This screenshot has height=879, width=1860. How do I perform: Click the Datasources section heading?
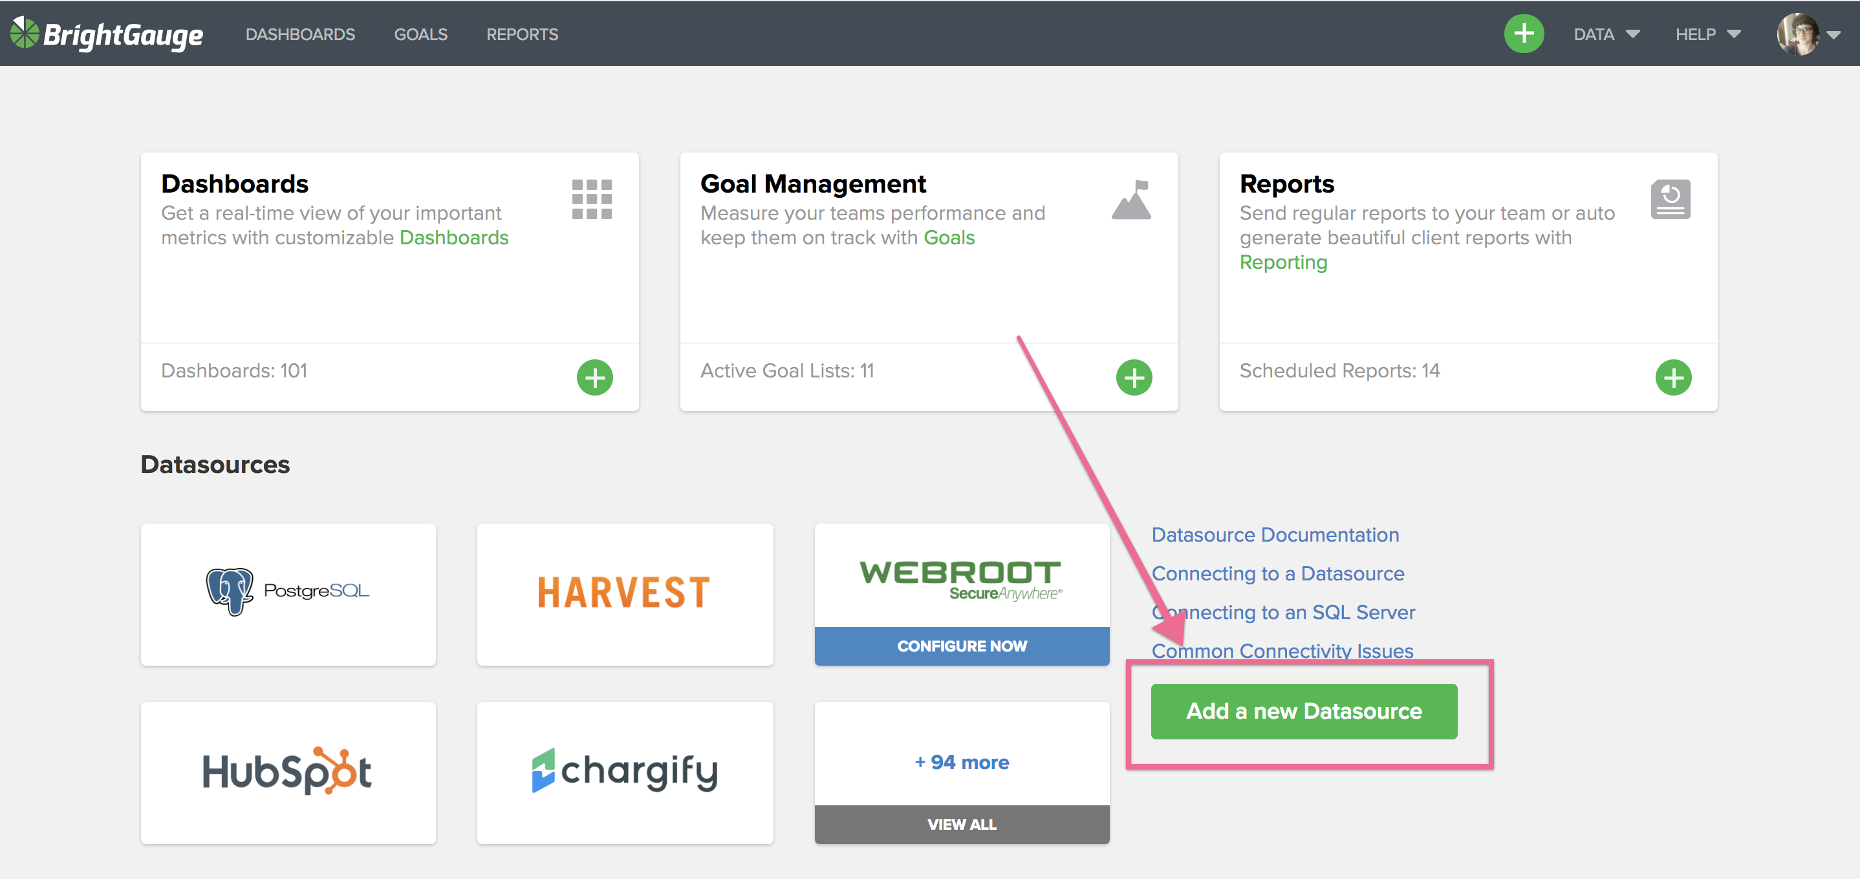pyautogui.click(x=215, y=464)
